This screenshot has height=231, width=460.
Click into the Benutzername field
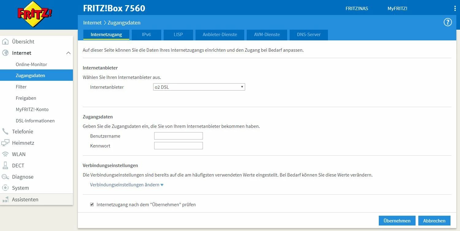click(178, 136)
